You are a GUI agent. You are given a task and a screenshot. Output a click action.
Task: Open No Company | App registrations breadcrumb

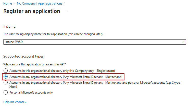click(x=40, y=4)
